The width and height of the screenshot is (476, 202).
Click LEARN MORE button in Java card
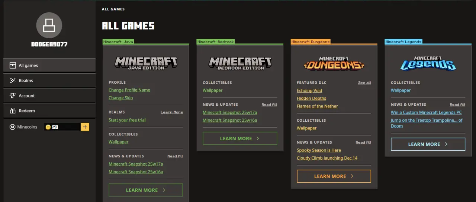coord(146,190)
